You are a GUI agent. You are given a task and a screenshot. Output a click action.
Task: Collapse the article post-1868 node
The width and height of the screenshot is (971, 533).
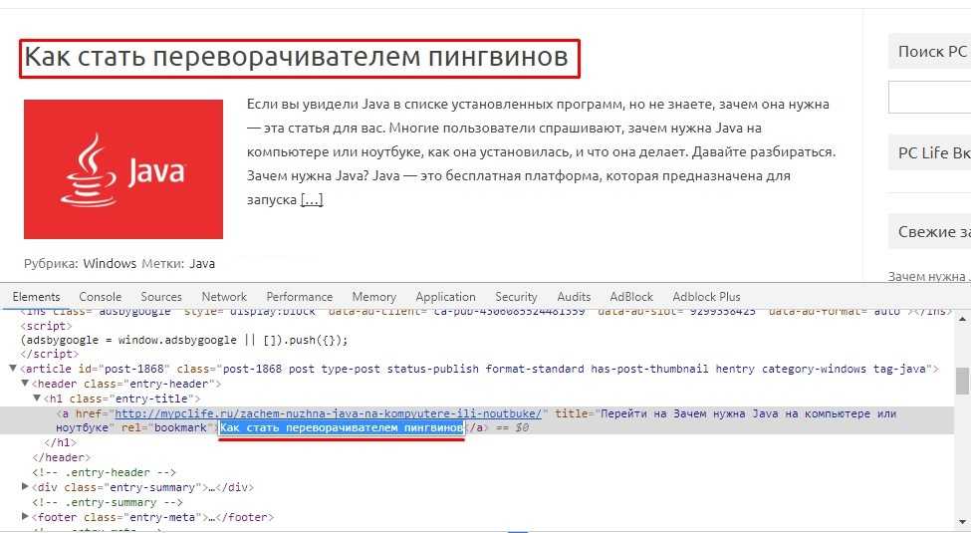pyautogui.click(x=13, y=369)
